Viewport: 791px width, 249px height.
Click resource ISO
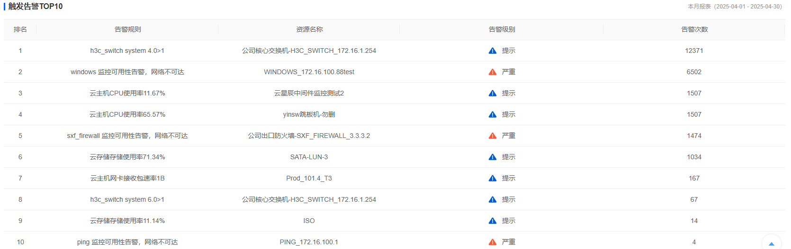[x=309, y=221]
